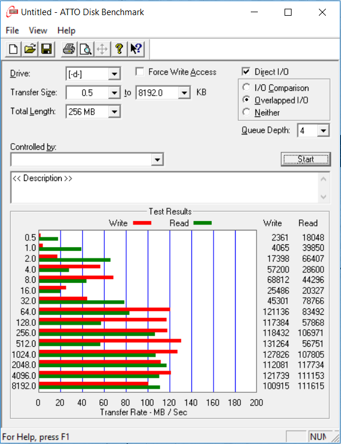Click the yellow question mark About icon
This screenshot has width=341, height=444.
119,49
